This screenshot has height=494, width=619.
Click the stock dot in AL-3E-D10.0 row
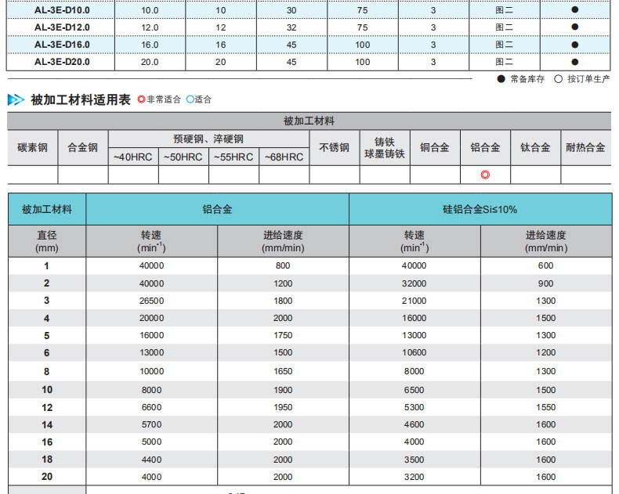coord(575,9)
